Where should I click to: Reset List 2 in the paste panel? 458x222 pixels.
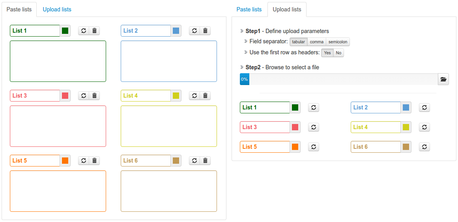tap(194, 31)
